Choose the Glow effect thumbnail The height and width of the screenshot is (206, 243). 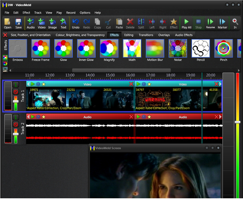tap(64, 48)
